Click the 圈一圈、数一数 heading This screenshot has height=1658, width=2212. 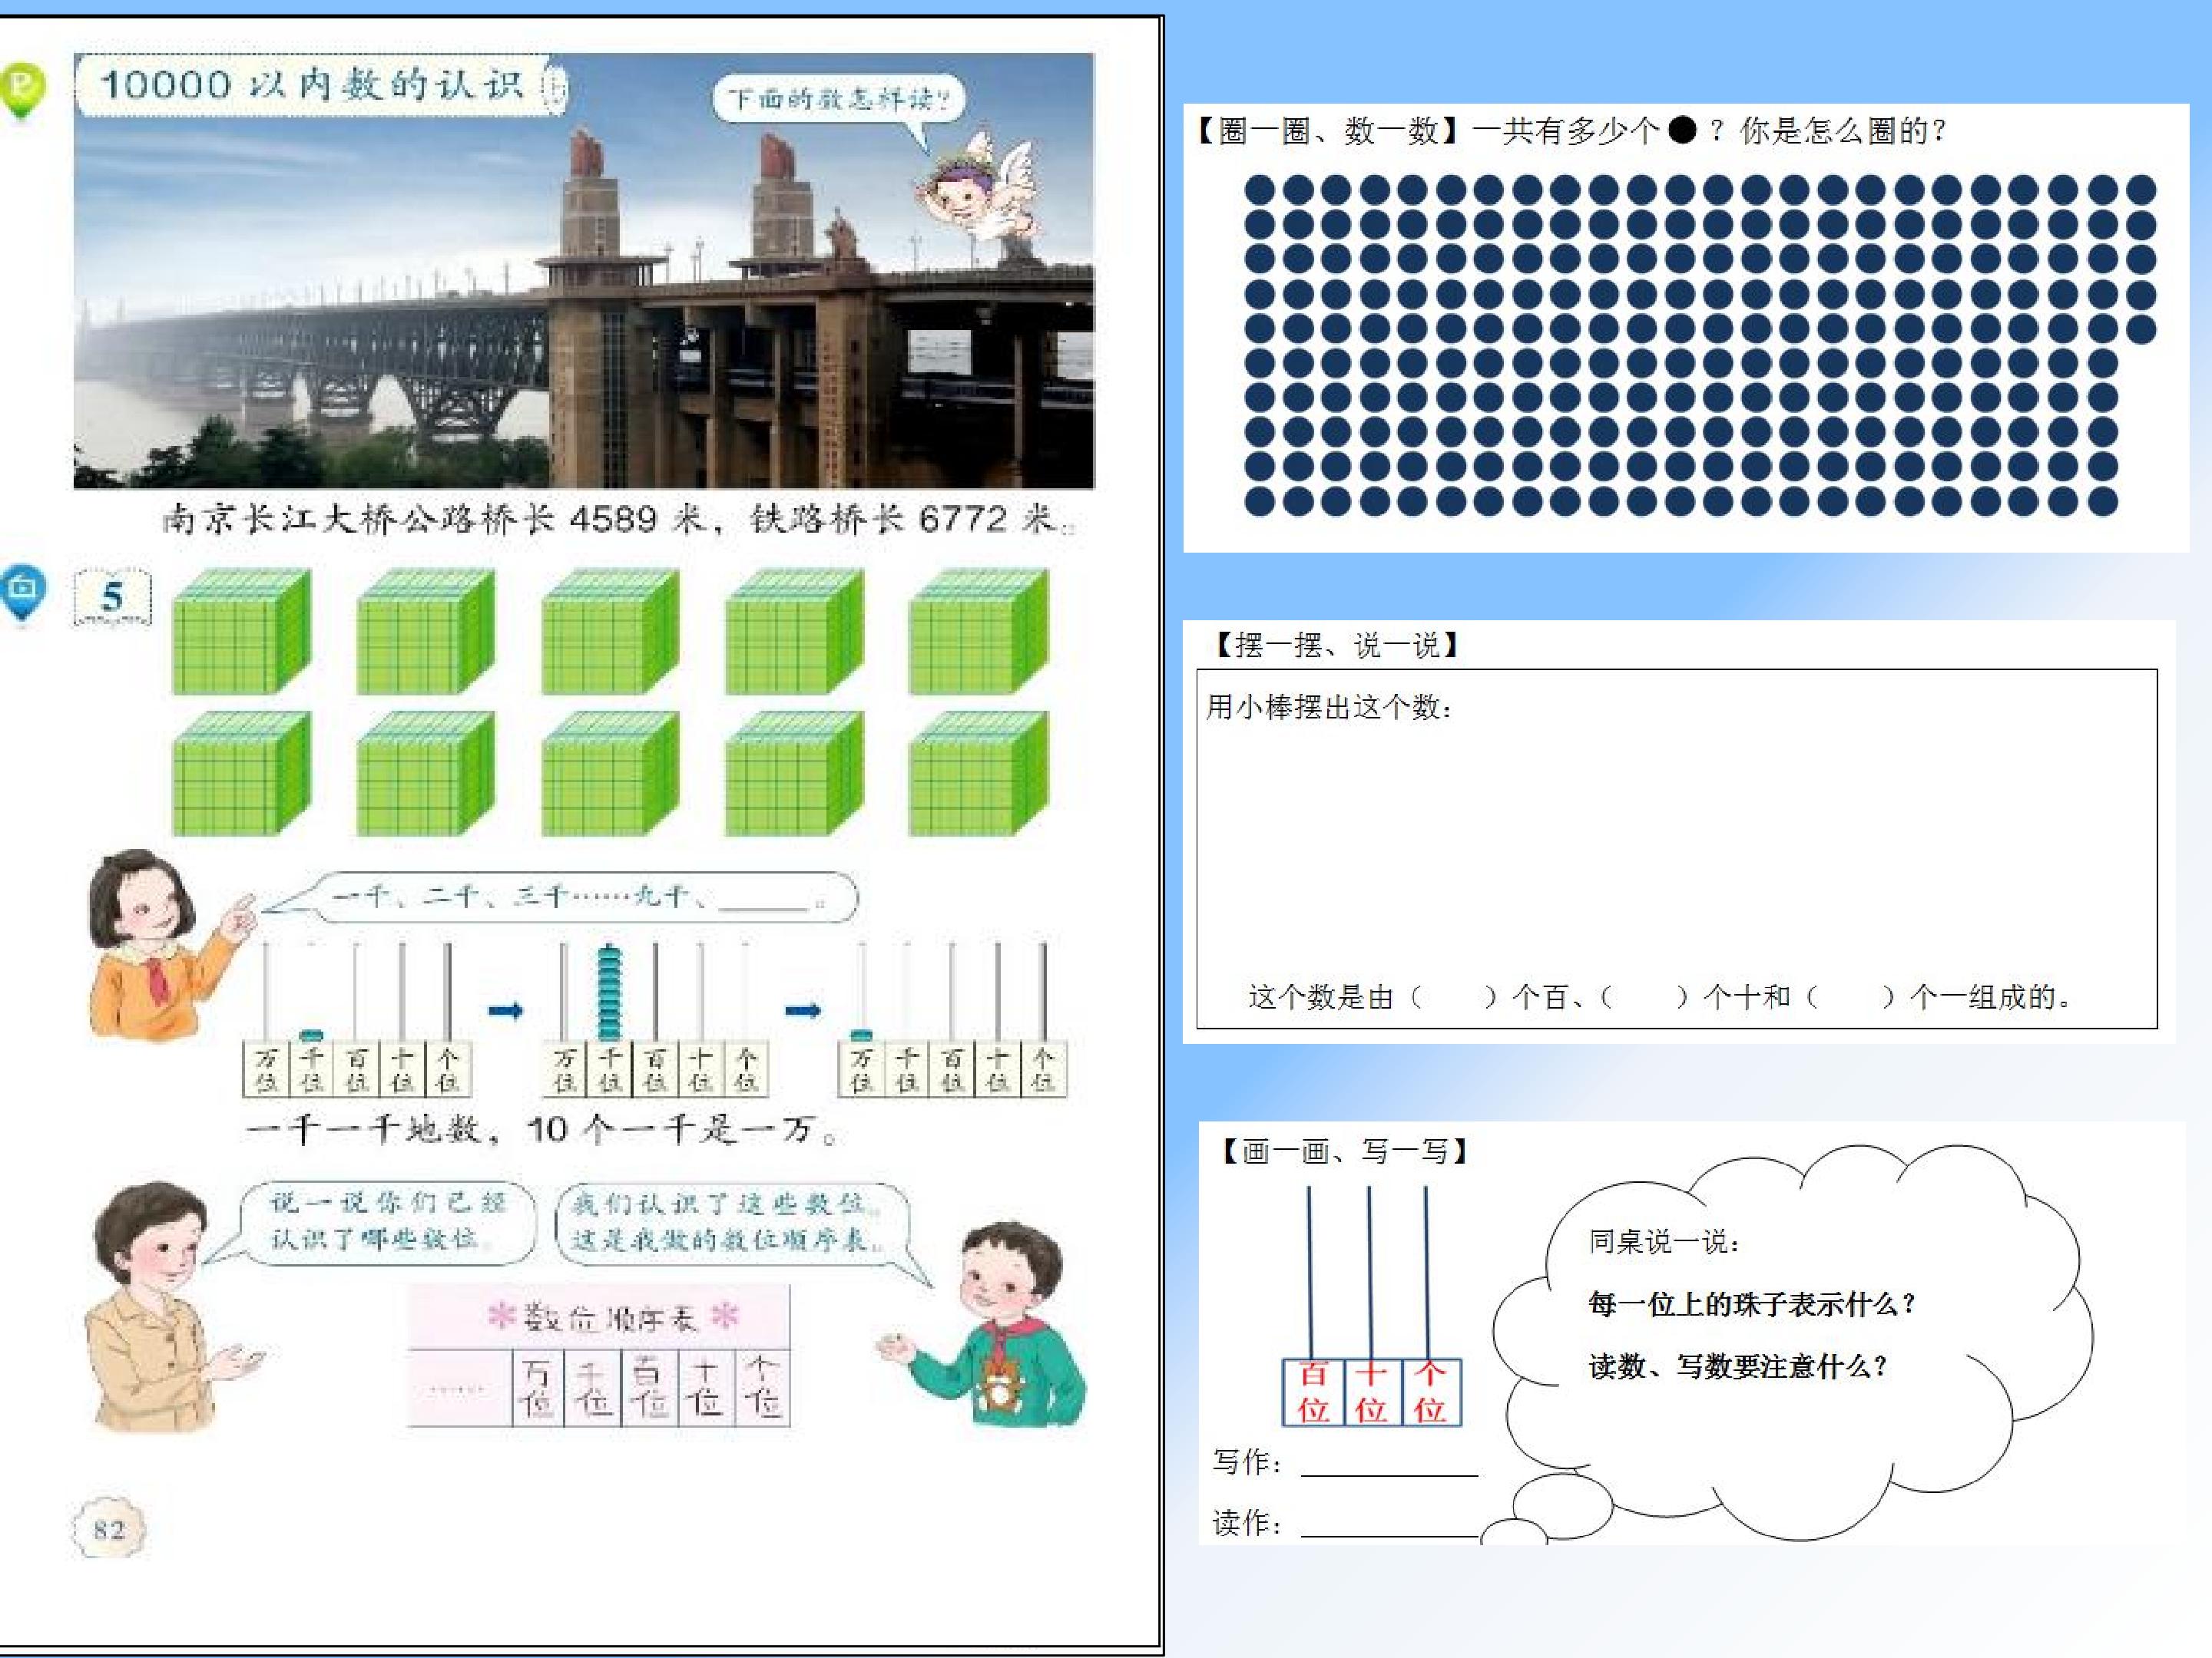1328,131
